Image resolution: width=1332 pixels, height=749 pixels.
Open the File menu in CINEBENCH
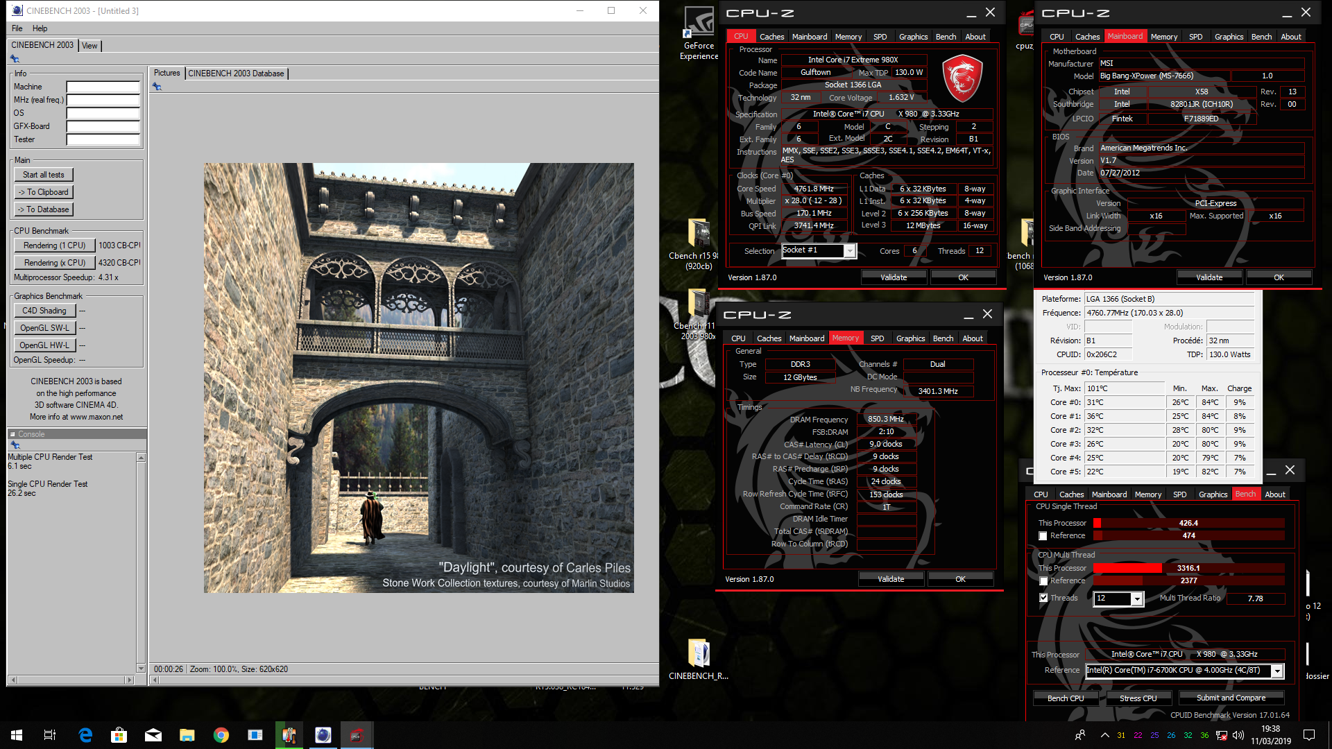(17, 28)
